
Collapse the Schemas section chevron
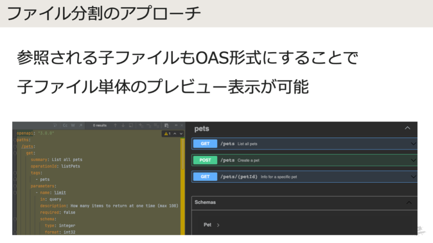click(x=409, y=203)
